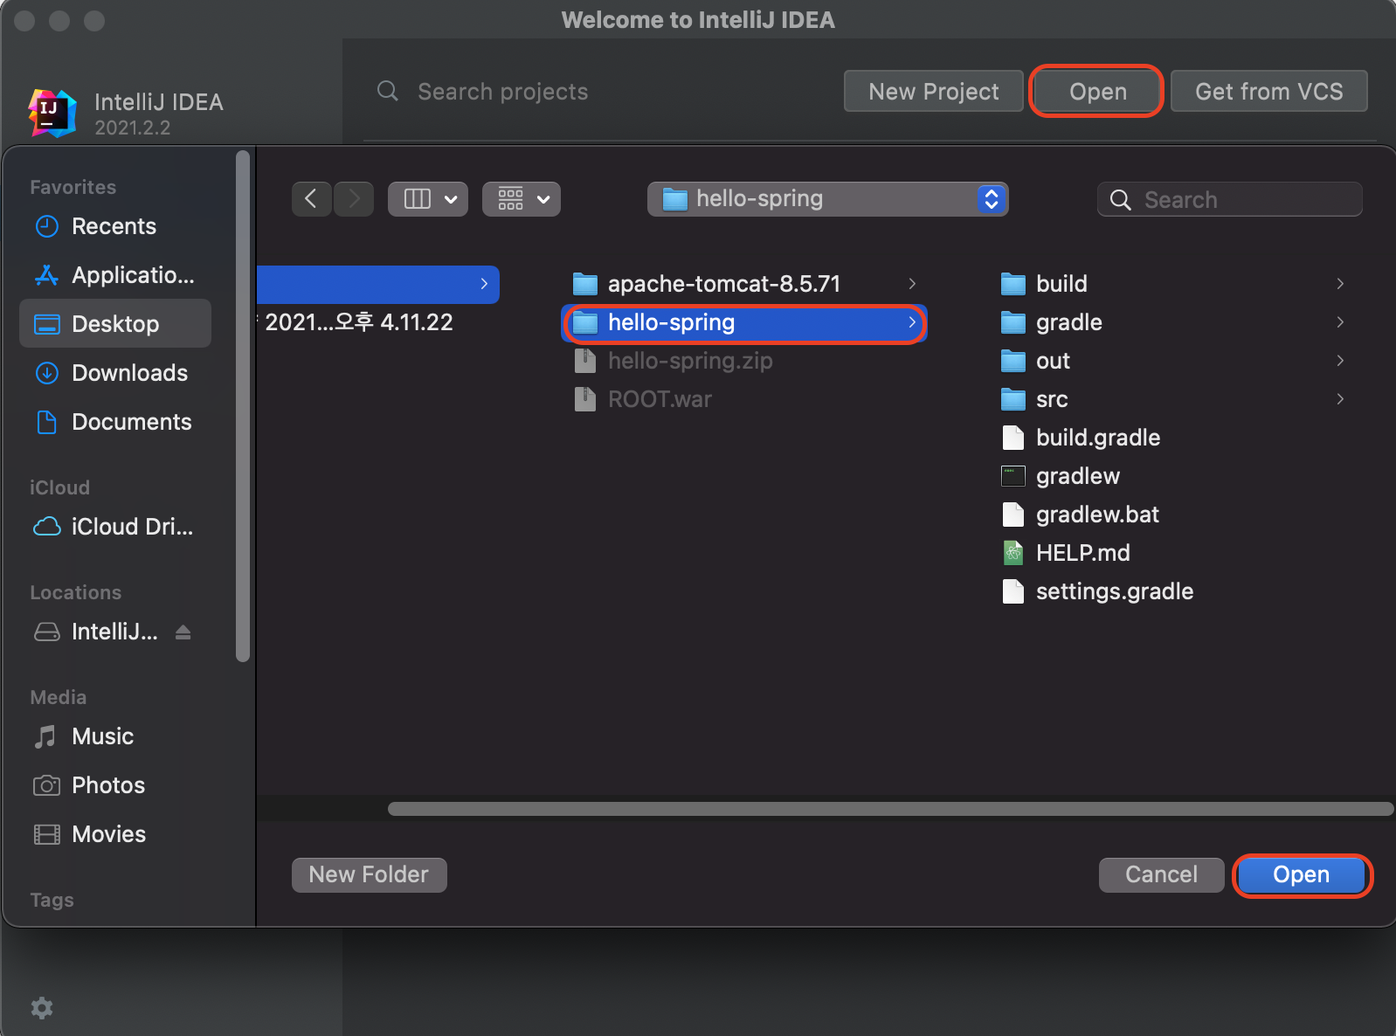Click the Recents clock icon in sidebar
This screenshot has height=1036, width=1396.
[x=47, y=226]
